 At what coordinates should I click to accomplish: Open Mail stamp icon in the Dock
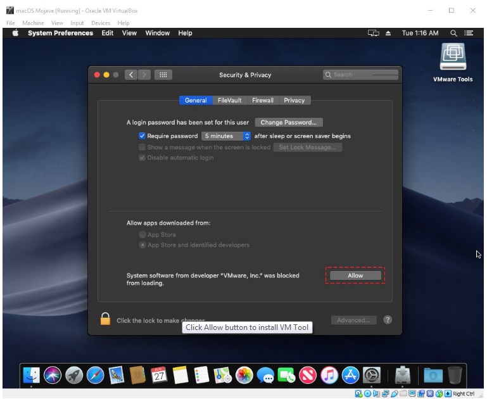point(117,375)
